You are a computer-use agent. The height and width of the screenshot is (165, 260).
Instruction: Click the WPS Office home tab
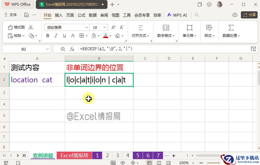(18, 4)
